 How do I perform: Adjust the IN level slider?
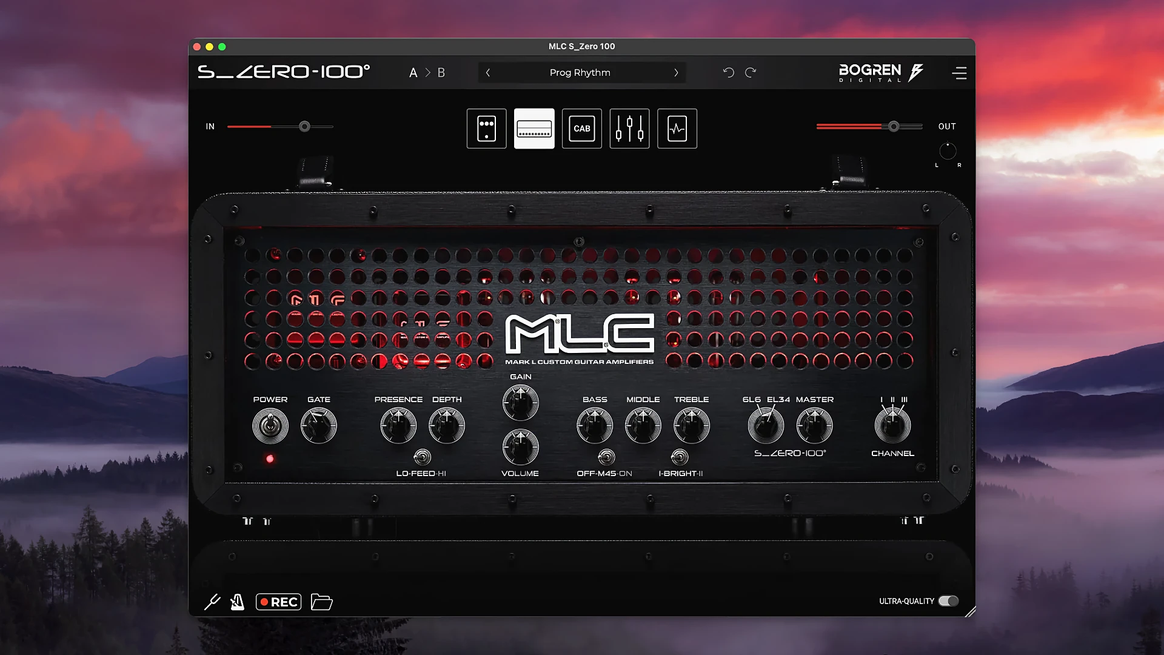pos(304,126)
